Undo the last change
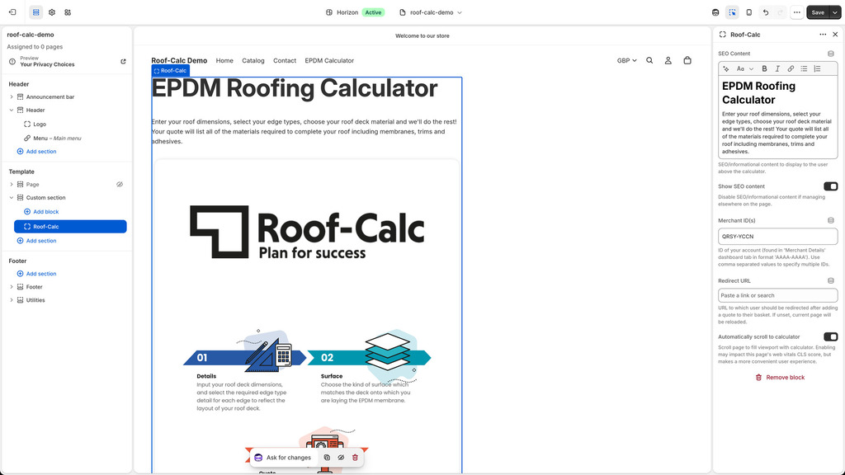This screenshot has height=475, width=845. click(x=765, y=12)
